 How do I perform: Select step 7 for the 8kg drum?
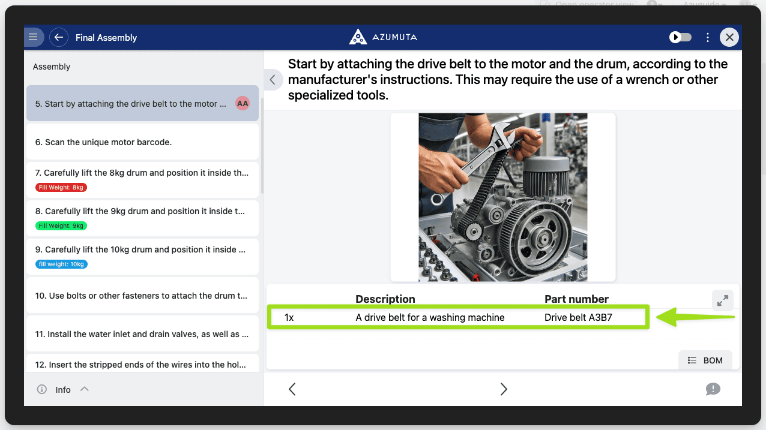(x=142, y=173)
